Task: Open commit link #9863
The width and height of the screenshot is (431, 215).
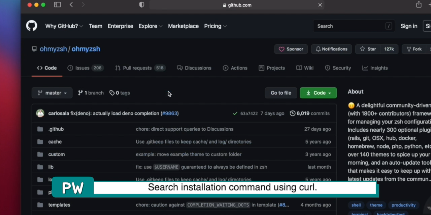Action: coord(170,114)
